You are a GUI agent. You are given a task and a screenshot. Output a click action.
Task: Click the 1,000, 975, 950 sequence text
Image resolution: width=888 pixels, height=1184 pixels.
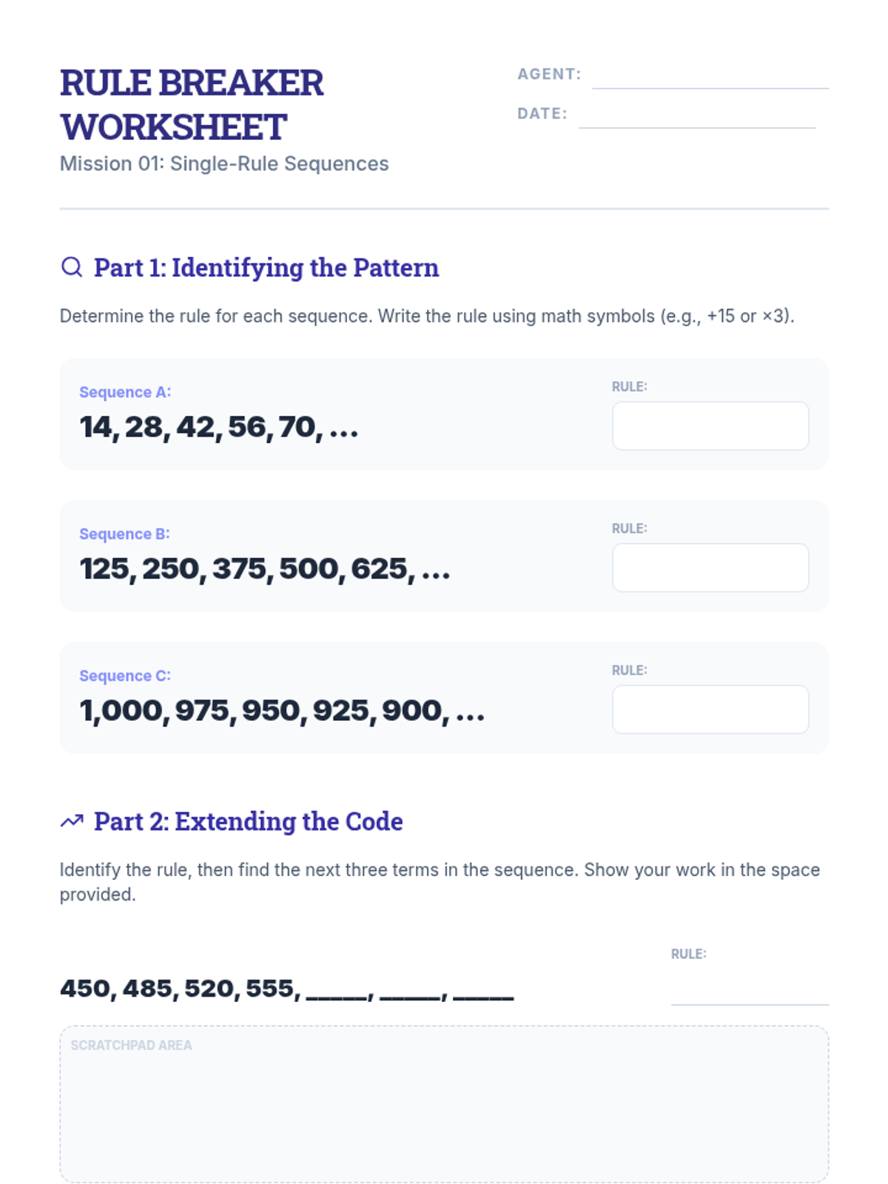pos(281,710)
